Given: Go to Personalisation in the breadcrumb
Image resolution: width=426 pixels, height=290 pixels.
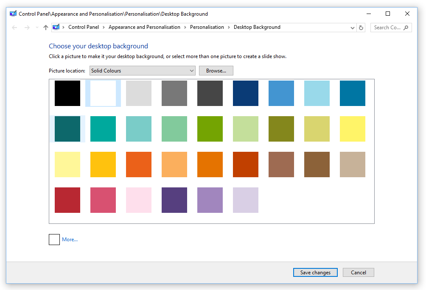Looking at the screenshot, I should (207, 27).
